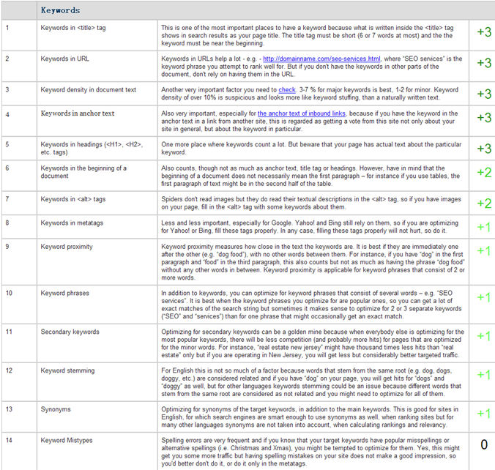Click the +2 score for <alt> tags row

tap(483, 204)
